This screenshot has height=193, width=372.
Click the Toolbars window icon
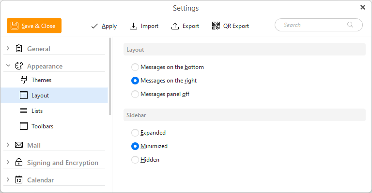(23, 126)
